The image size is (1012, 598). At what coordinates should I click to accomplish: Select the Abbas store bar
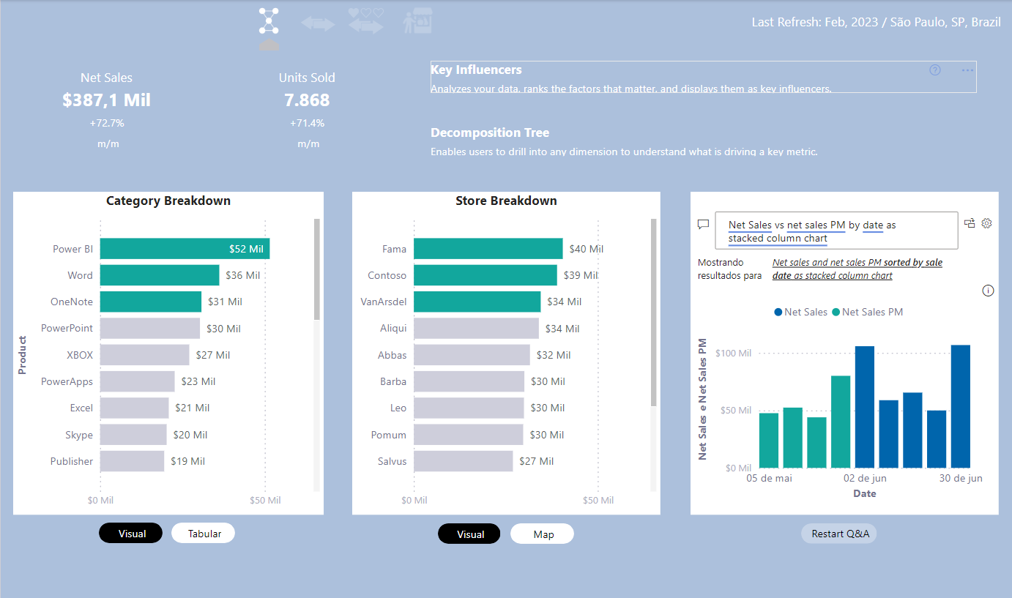472,355
